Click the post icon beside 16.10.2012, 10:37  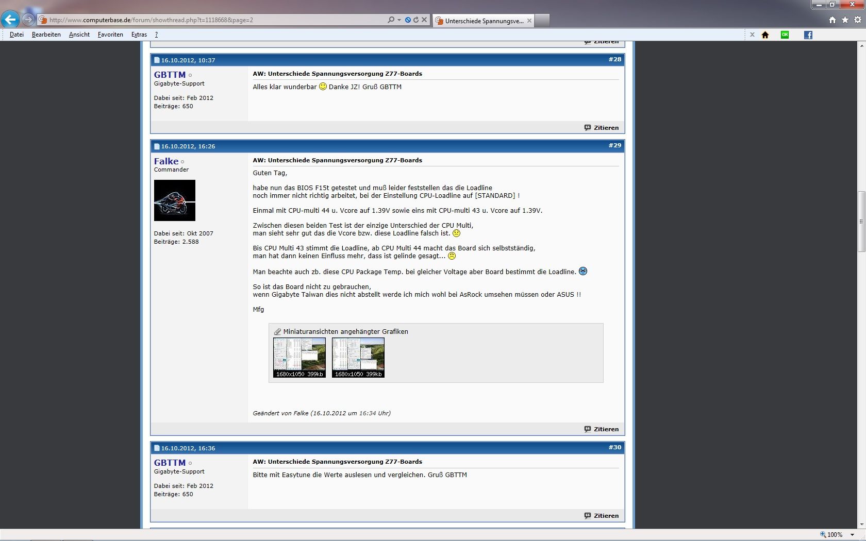click(x=157, y=60)
